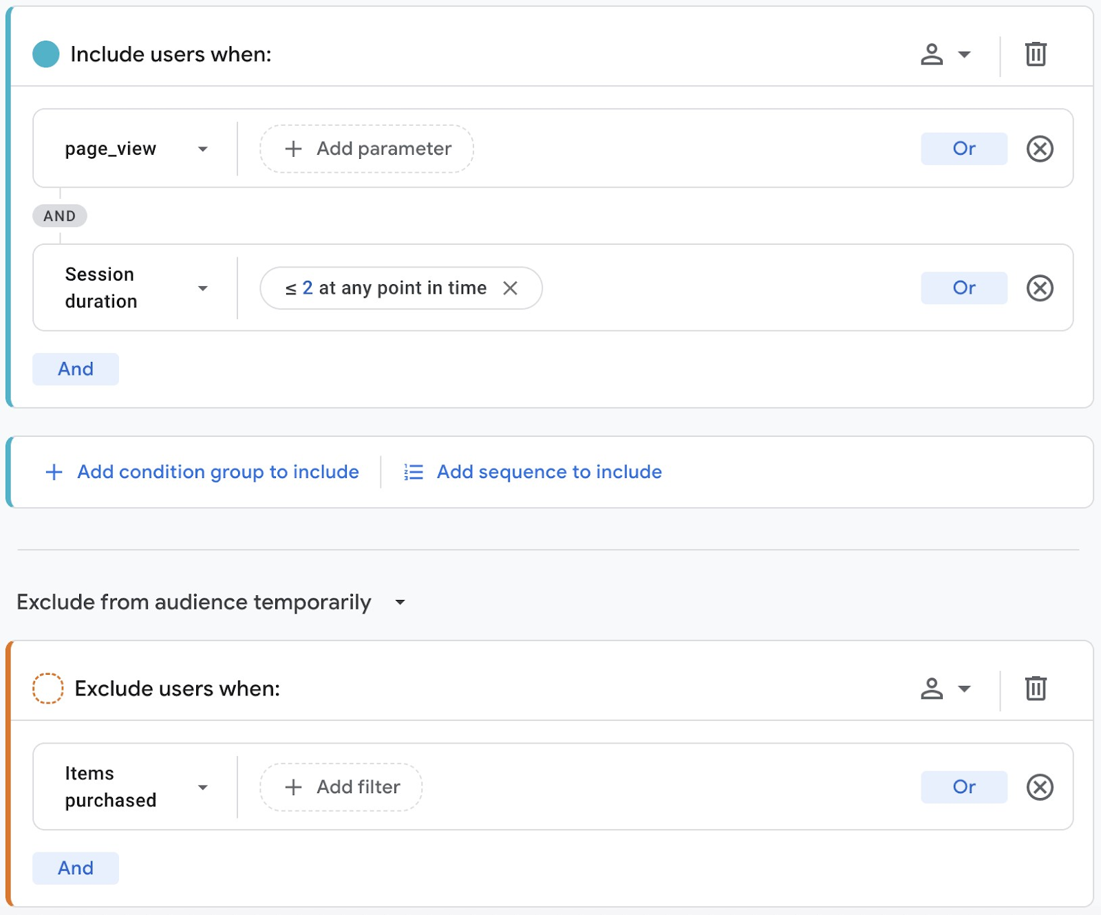Open the Items purchased dropdown

202,787
